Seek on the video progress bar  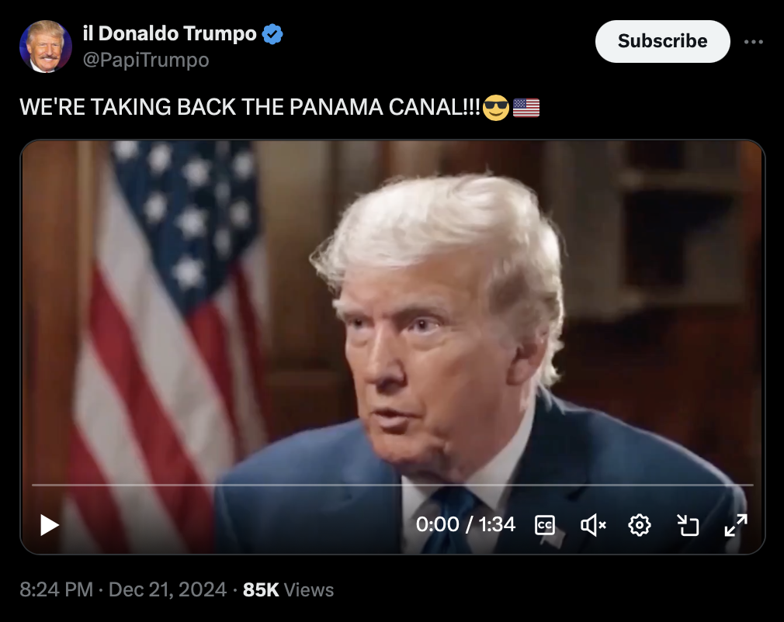[x=393, y=485]
